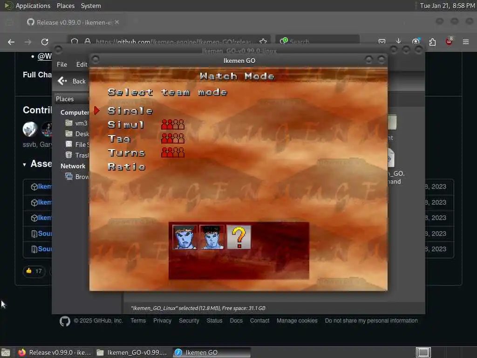Open GitHub Contact footer link
Image resolution: width=477 pixels, height=358 pixels.
(259, 321)
